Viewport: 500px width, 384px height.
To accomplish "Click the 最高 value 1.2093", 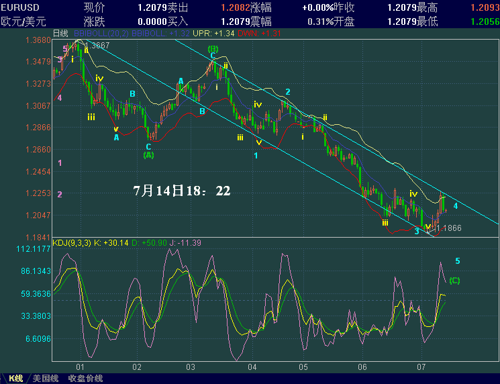I will pyautogui.click(x=485, y=7).
